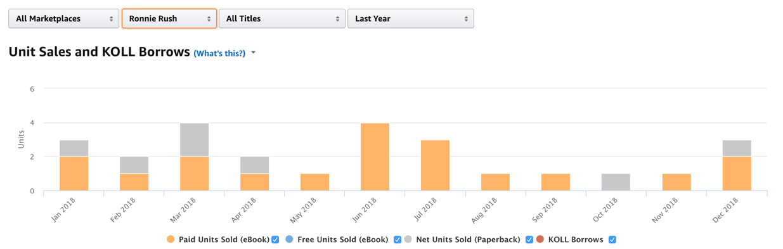Click the Jun 2018 orange bar
The image size is (783, 249).
[375, 156]
